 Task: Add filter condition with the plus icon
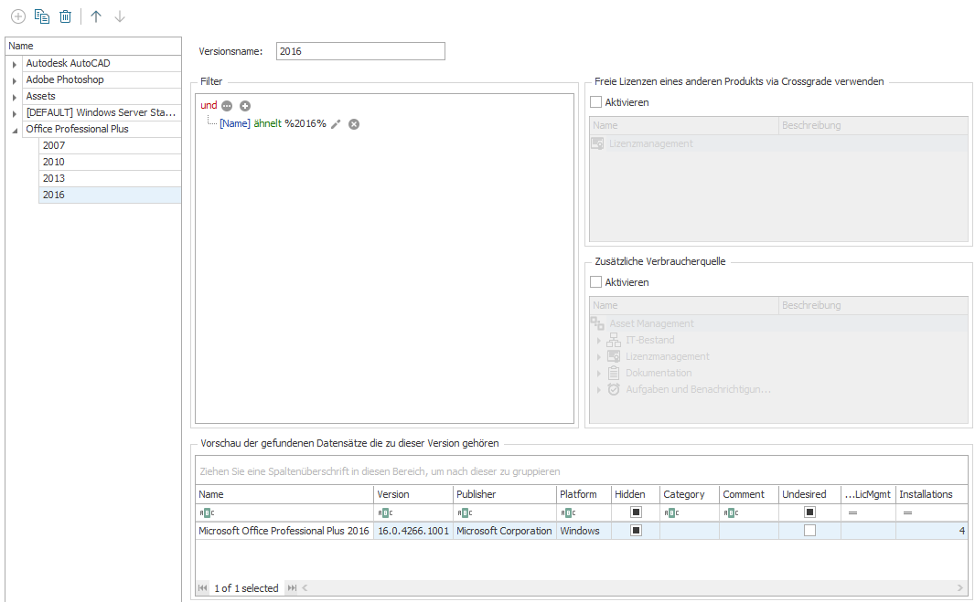pos(245,106)
